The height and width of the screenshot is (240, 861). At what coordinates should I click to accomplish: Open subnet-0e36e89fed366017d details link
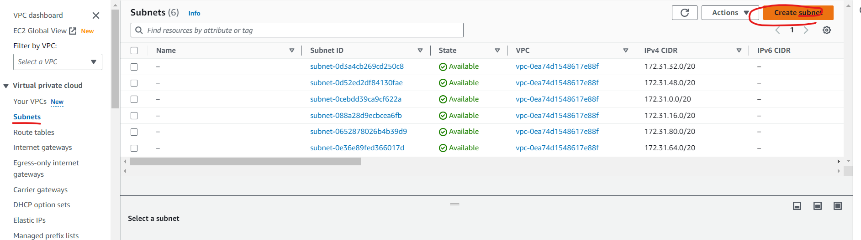point(357,148)
